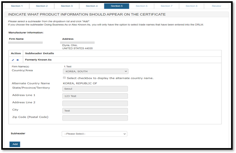Screen dimensions: 236x153
Task: Click the Address Line 1 input field
Action: (95, 96)
